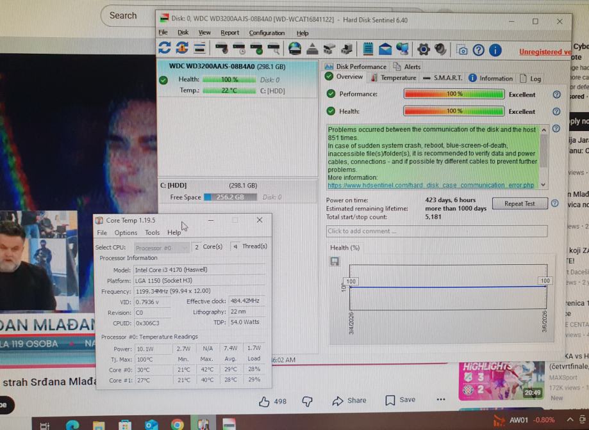The image size is (589, 430).
Task: Click the refresh icon with orange warning sign
Action: click(182, 48)
